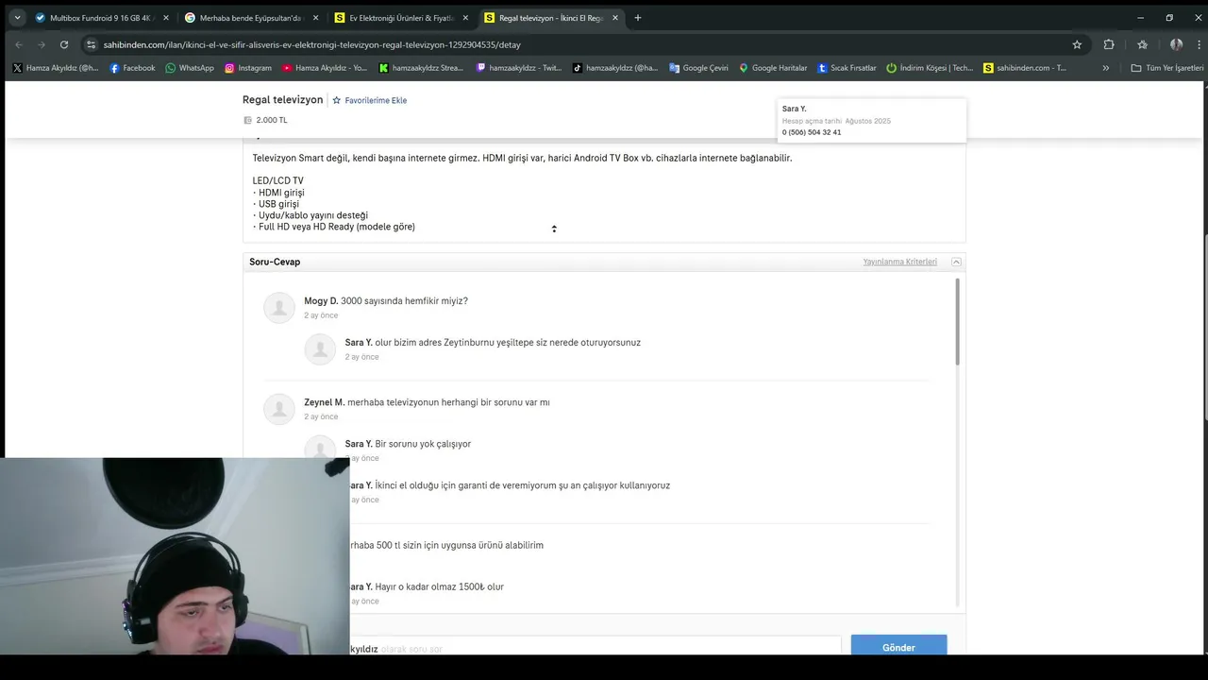This screenshot has width=1208, height=680.
Task: Open the Chrome profile avatar
Action: coord(1176,44)
